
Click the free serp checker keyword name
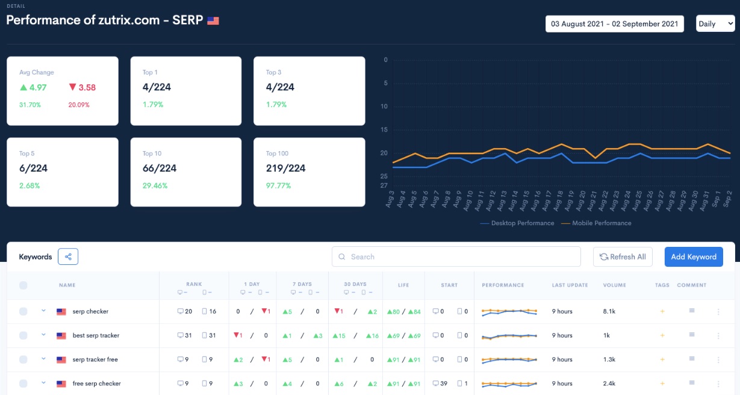(x=97, y=384)
